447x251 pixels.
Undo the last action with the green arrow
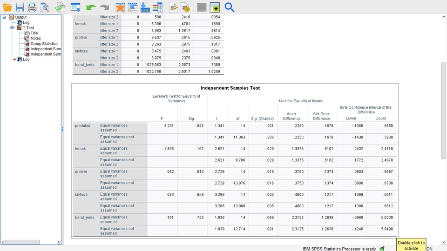pos(91,7)
